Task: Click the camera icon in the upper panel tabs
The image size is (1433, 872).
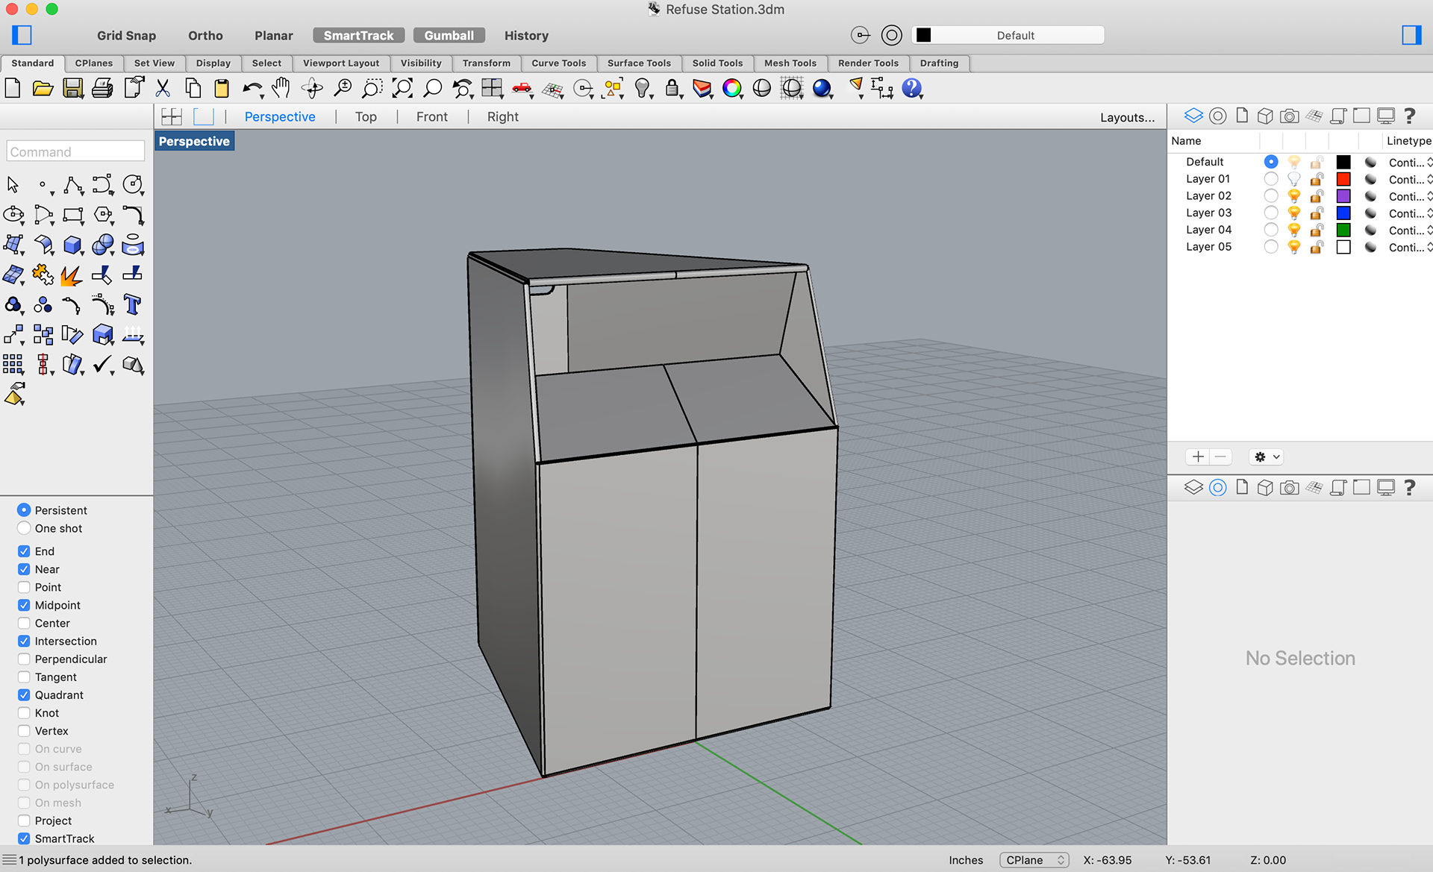Action: (x=1289, y=116)
